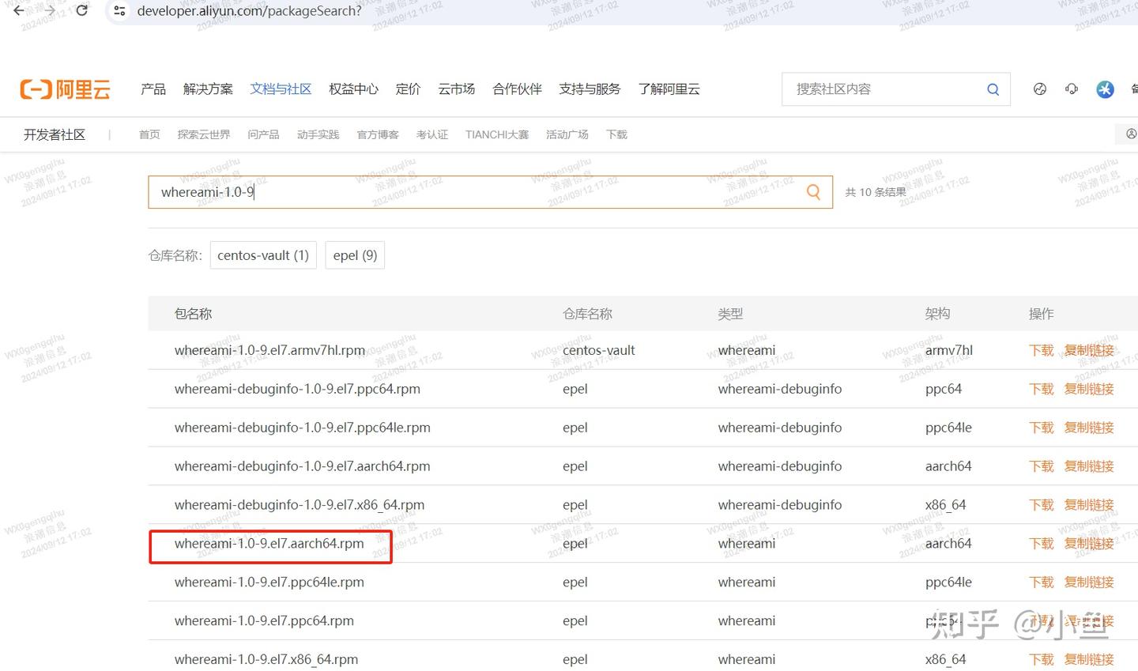Click the orange magnifier in the package search box
The image size is (1138, 671).
(813, 191)
